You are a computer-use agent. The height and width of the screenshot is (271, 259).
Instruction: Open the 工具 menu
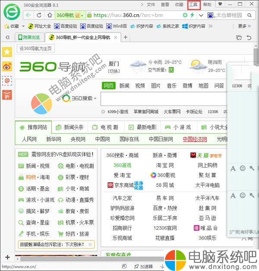coord(193,4)
